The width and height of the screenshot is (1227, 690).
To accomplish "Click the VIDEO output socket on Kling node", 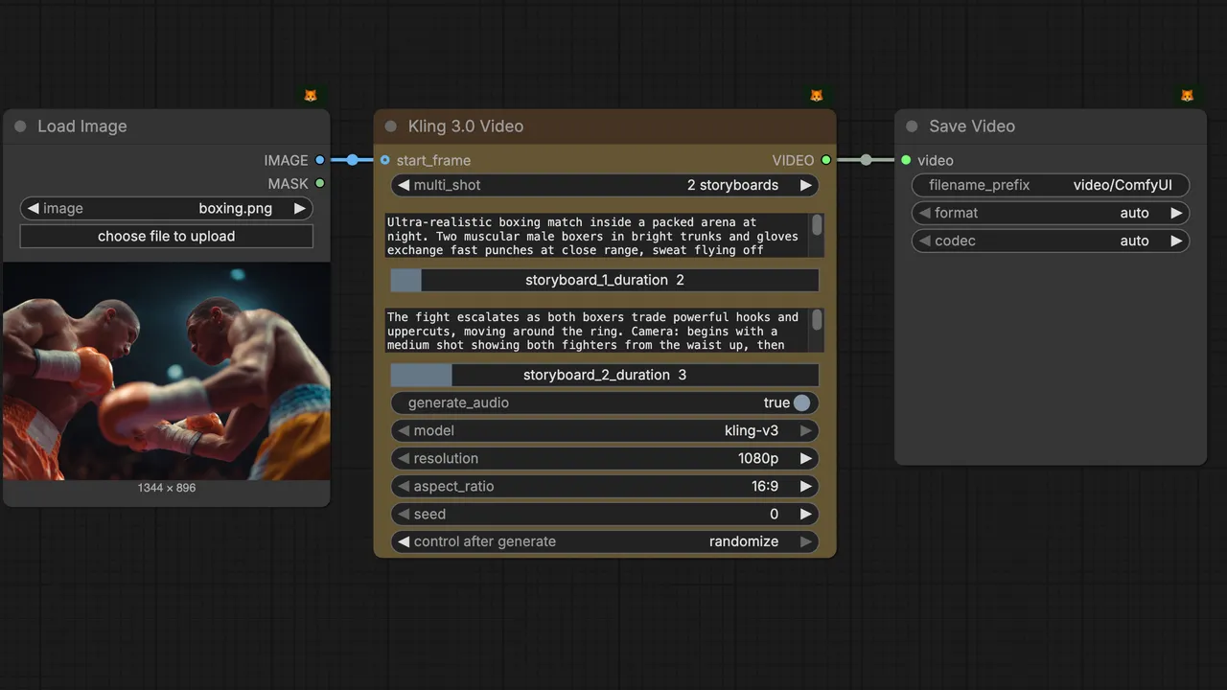I will pos(826,160).
